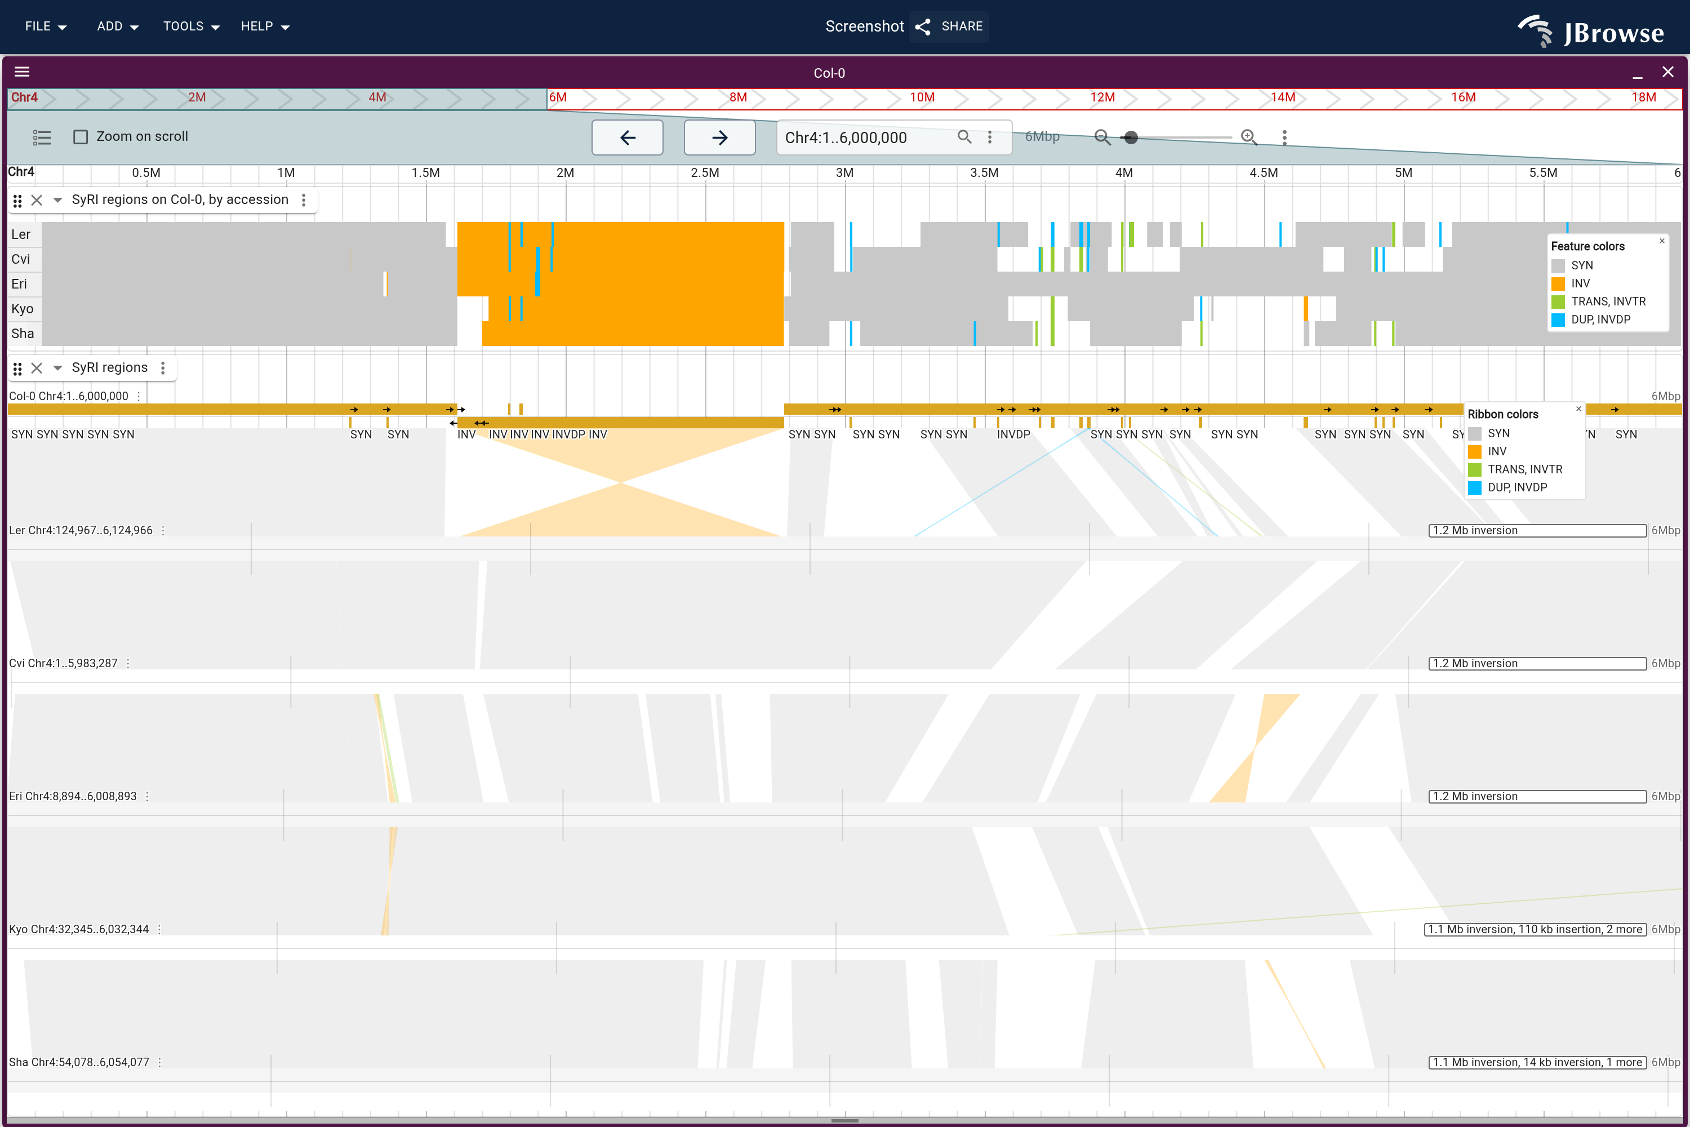Screen dimensions: 1690x1127
Task: Click Sha's 1.1 Mb inversion, 14 kb inversion label
Action: point(1538,1062)
